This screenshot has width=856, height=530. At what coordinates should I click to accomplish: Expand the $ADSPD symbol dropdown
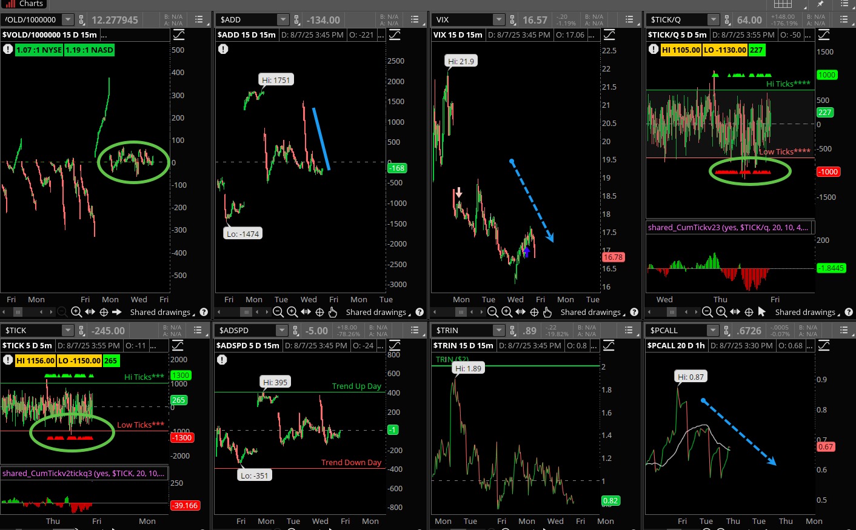coord(281,330)
